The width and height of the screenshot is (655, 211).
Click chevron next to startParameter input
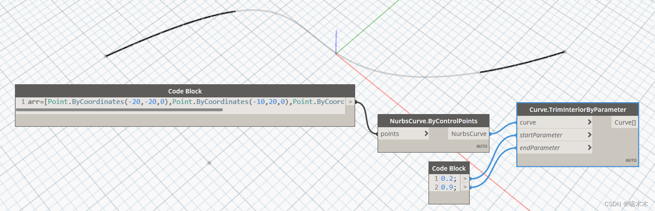click(589, 135)
